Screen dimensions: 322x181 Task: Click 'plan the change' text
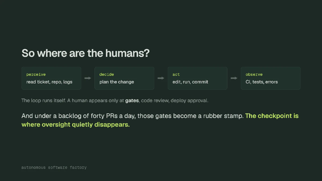(x=117, y=82)
